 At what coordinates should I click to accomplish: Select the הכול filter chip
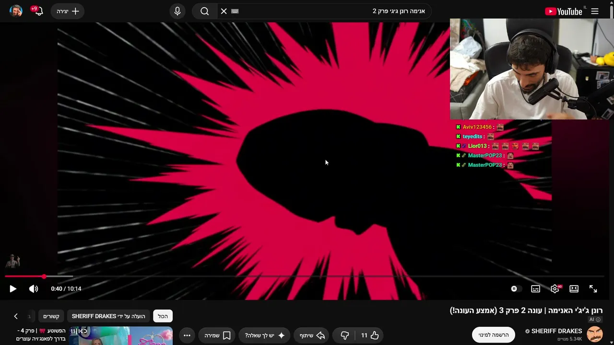tap(163, 316)
